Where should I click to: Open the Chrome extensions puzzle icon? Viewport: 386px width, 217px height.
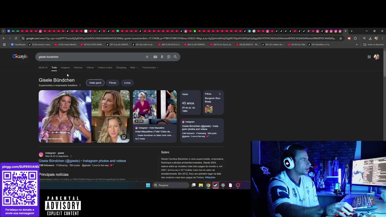pyautogui.click(x=355, y=38)
